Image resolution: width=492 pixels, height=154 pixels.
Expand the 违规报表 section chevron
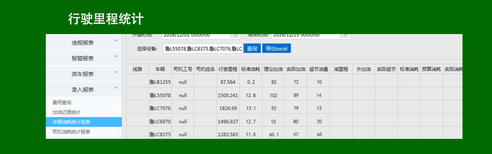point(116,41)
